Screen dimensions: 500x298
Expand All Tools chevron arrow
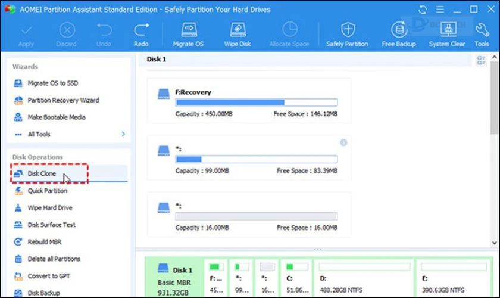(123, 134)
